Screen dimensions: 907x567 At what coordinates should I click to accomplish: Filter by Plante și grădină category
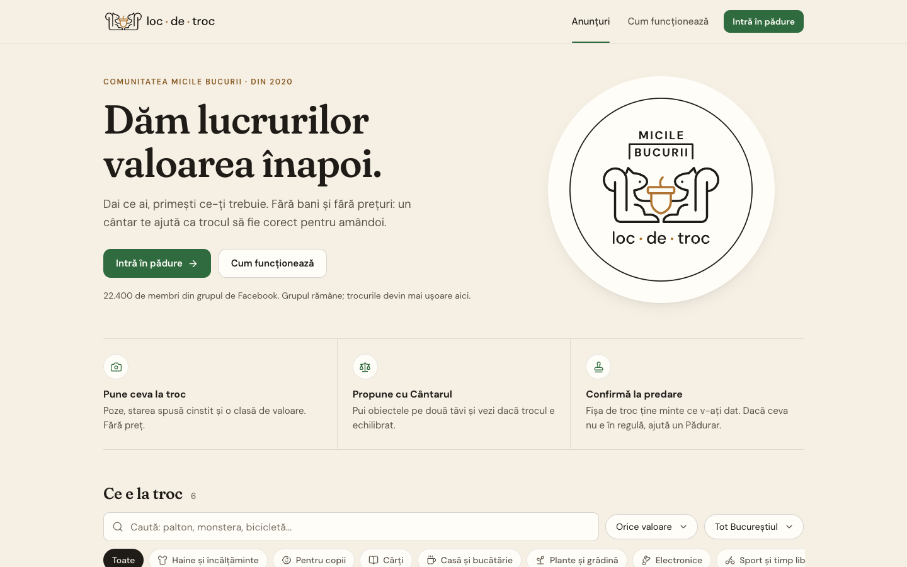point(577,559)
